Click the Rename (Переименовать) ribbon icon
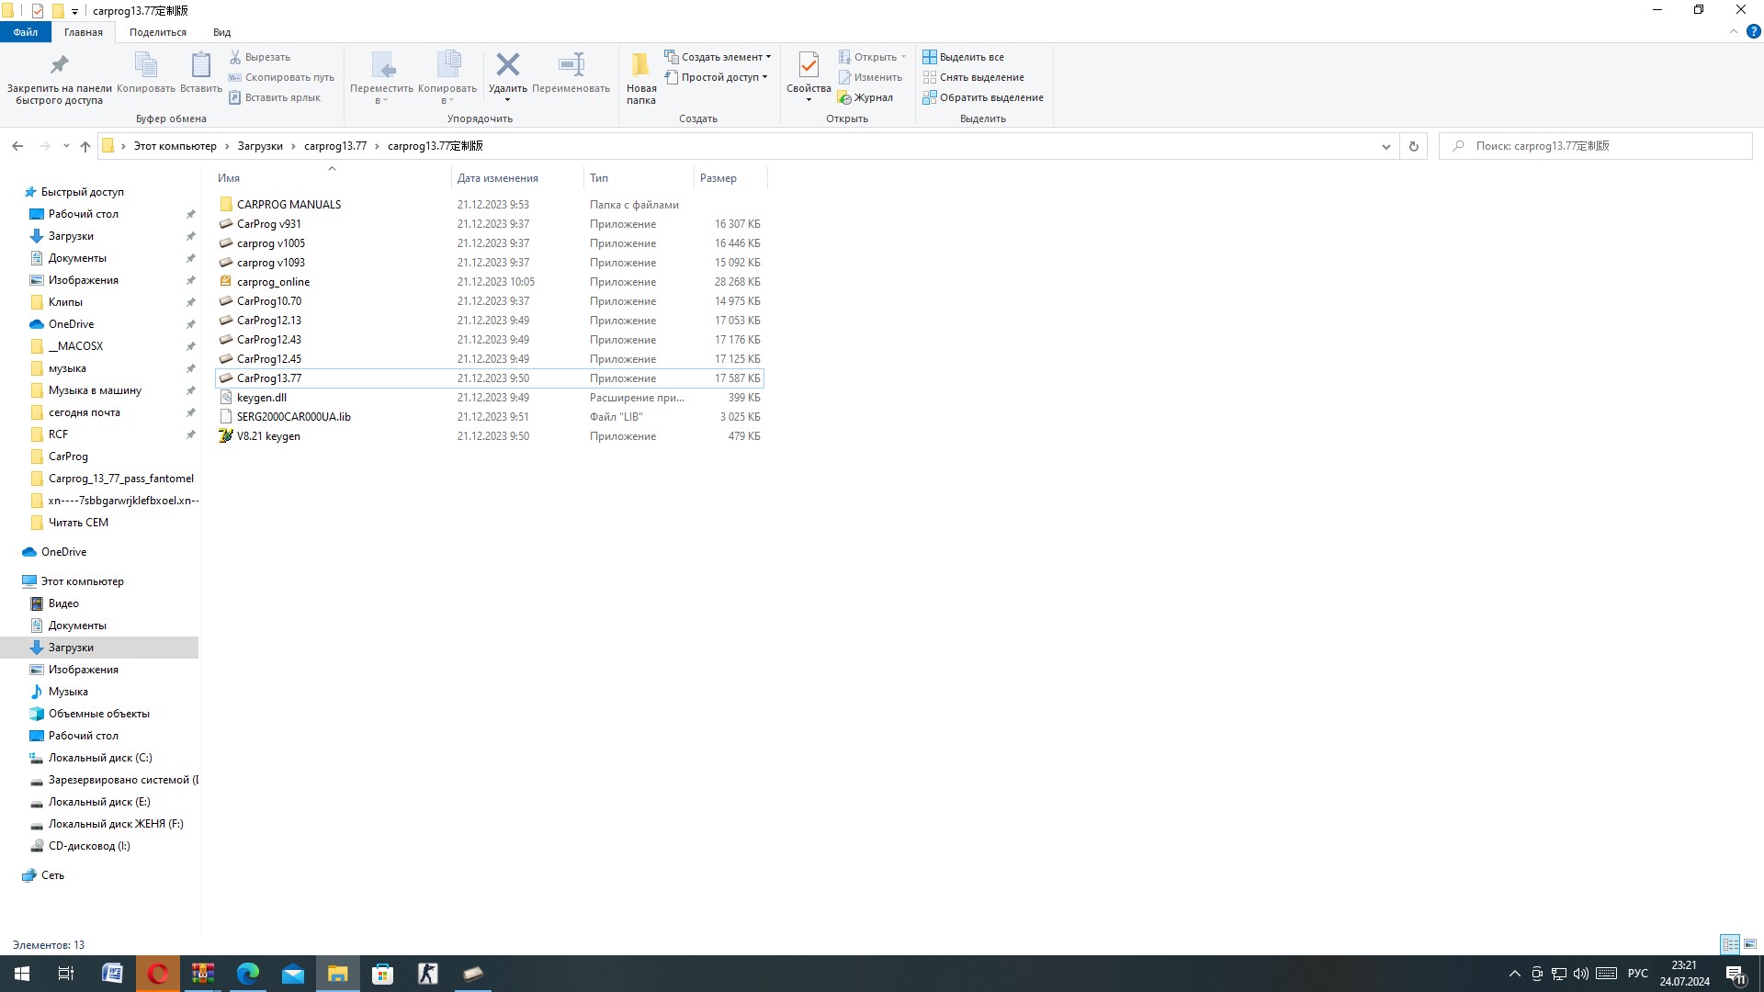Image resolution: width=1764 pixels, height=992 pixels. click(x=571, y=65)
